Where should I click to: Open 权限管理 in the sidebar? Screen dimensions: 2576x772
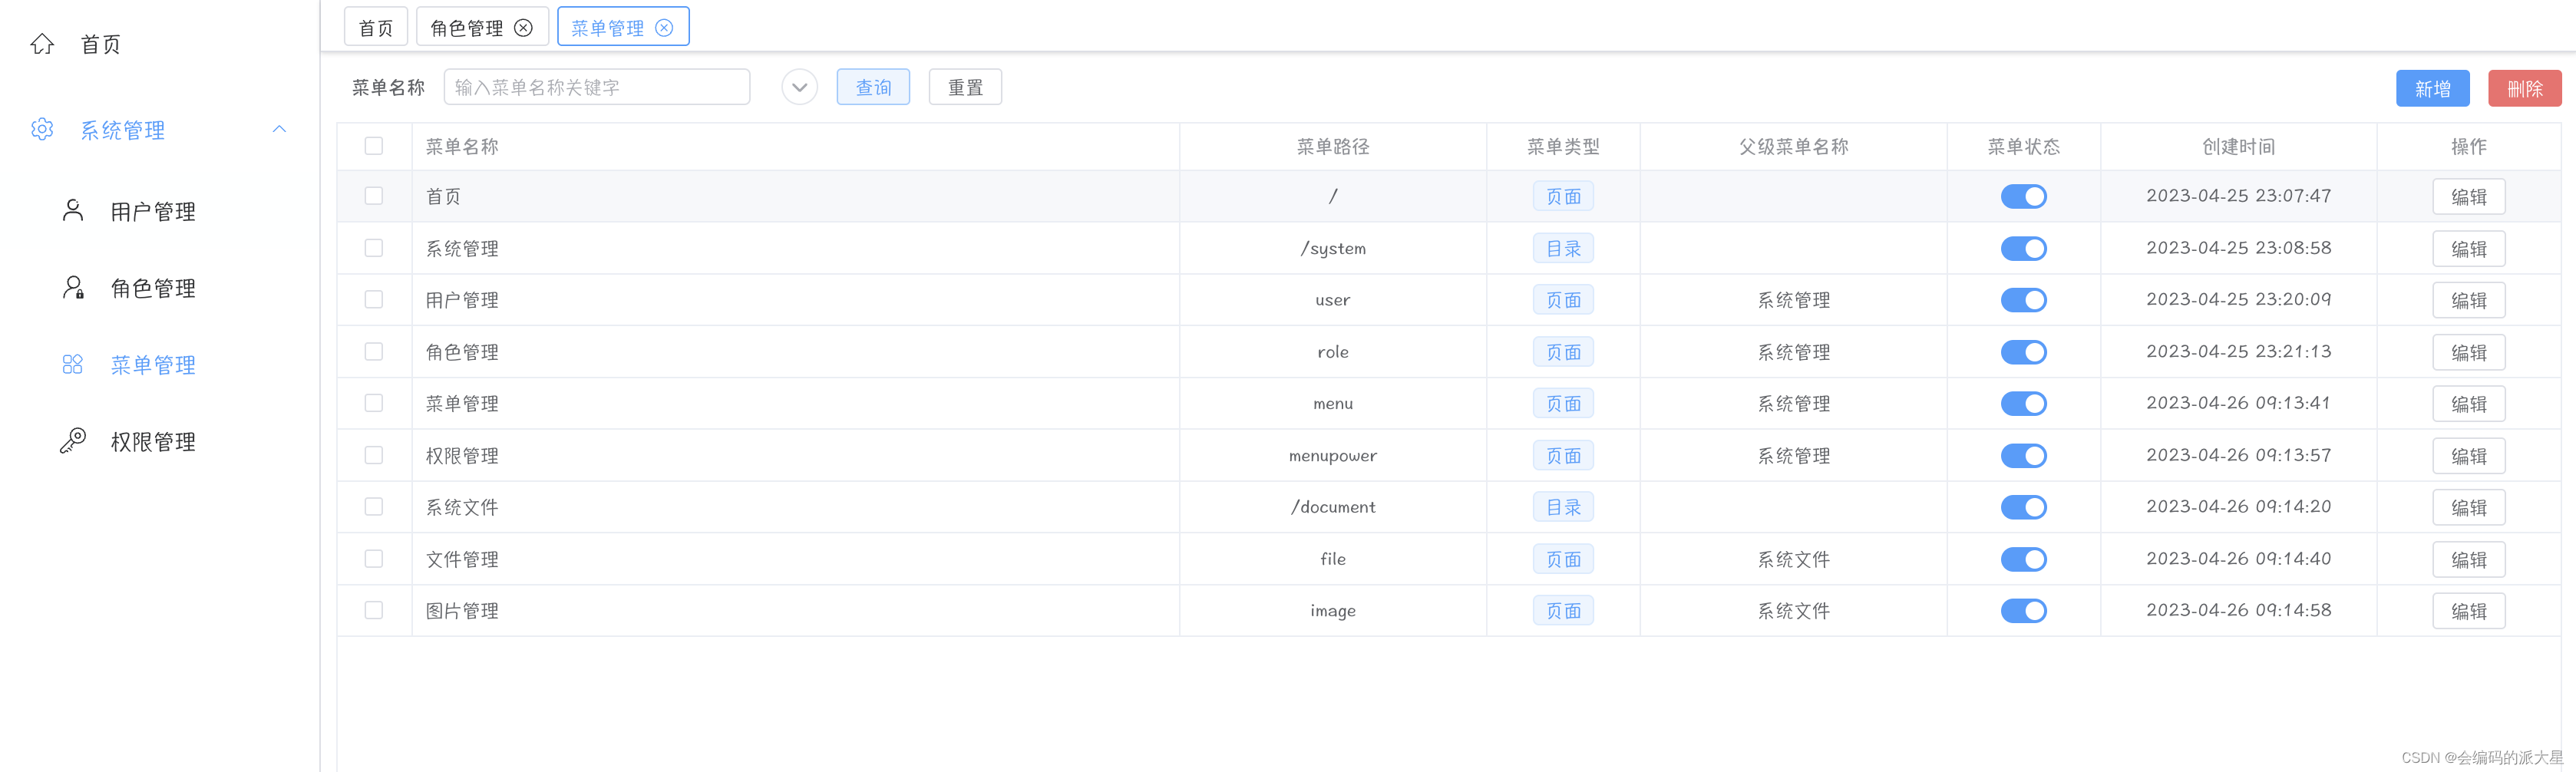(153, 442)
